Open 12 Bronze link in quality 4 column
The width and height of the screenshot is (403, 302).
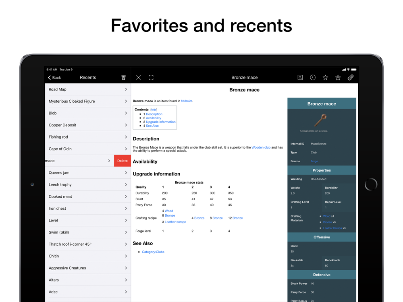pyautogui.click(x=237, y=218)
